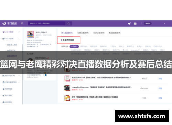Click the 关键词数据导出 document icon

click(3, 82)
